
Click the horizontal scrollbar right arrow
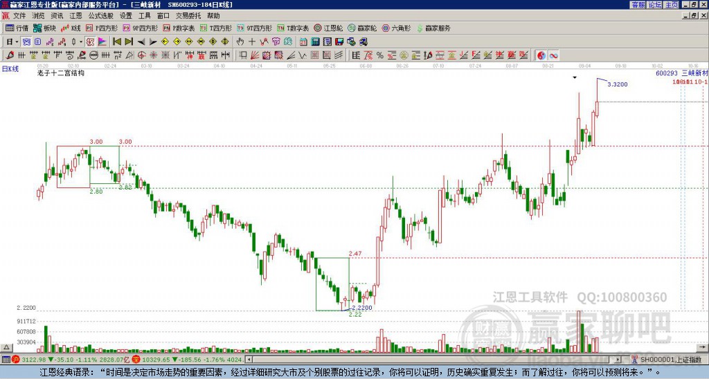tap(618, 360)
